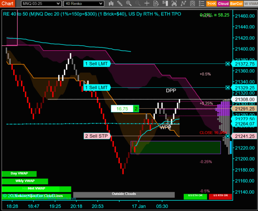Click the zoom out magnifier
The image size is (258, 211).
(x=138, y=3)
